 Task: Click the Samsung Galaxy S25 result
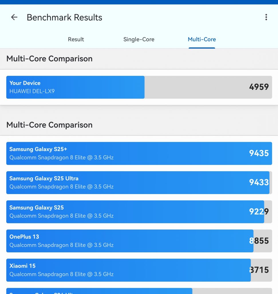115,212
